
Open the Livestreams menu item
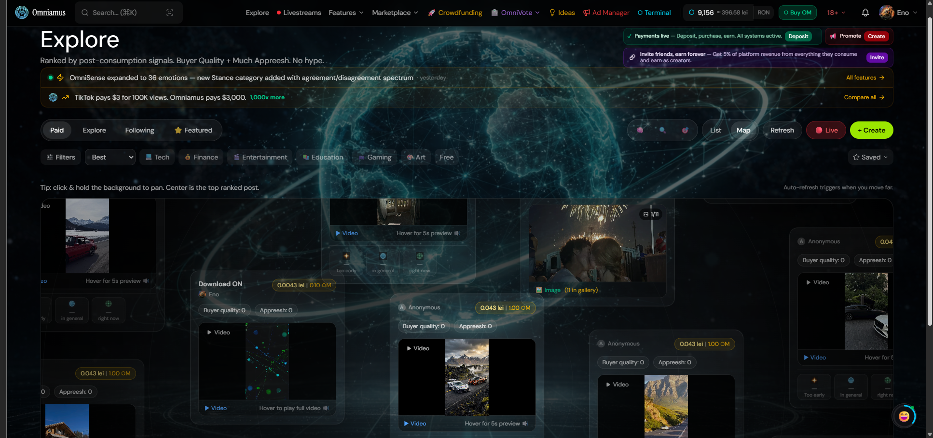pos(302,13)
